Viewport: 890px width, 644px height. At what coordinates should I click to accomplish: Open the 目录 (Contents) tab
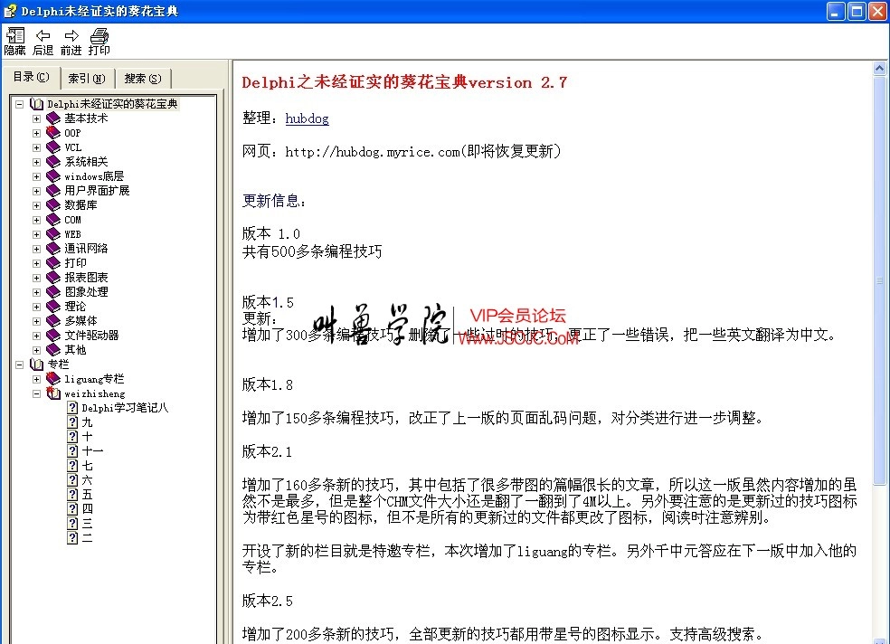coord(31,77)
